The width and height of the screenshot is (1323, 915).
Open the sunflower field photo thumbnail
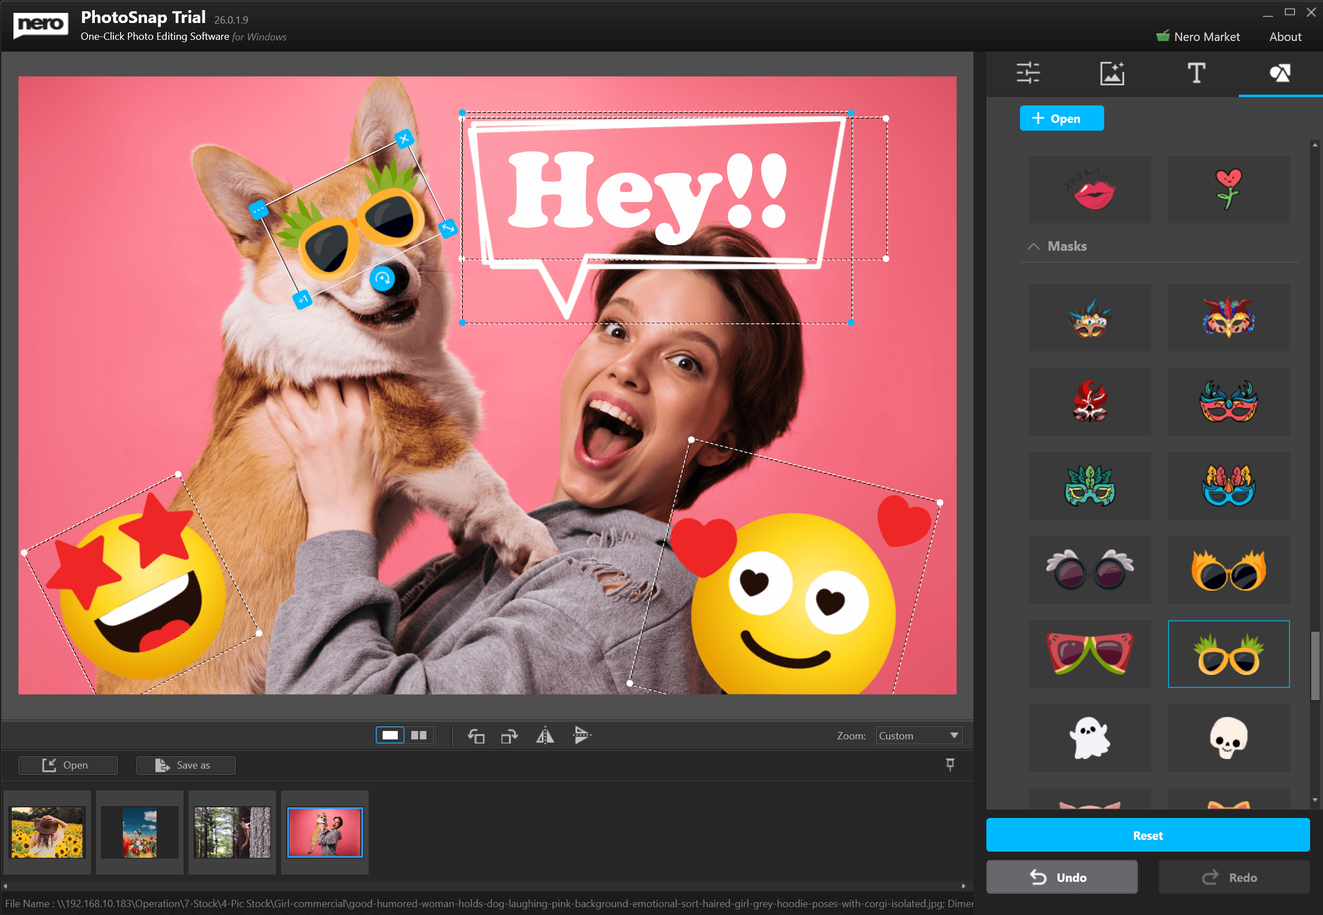[x=47, y=832]
